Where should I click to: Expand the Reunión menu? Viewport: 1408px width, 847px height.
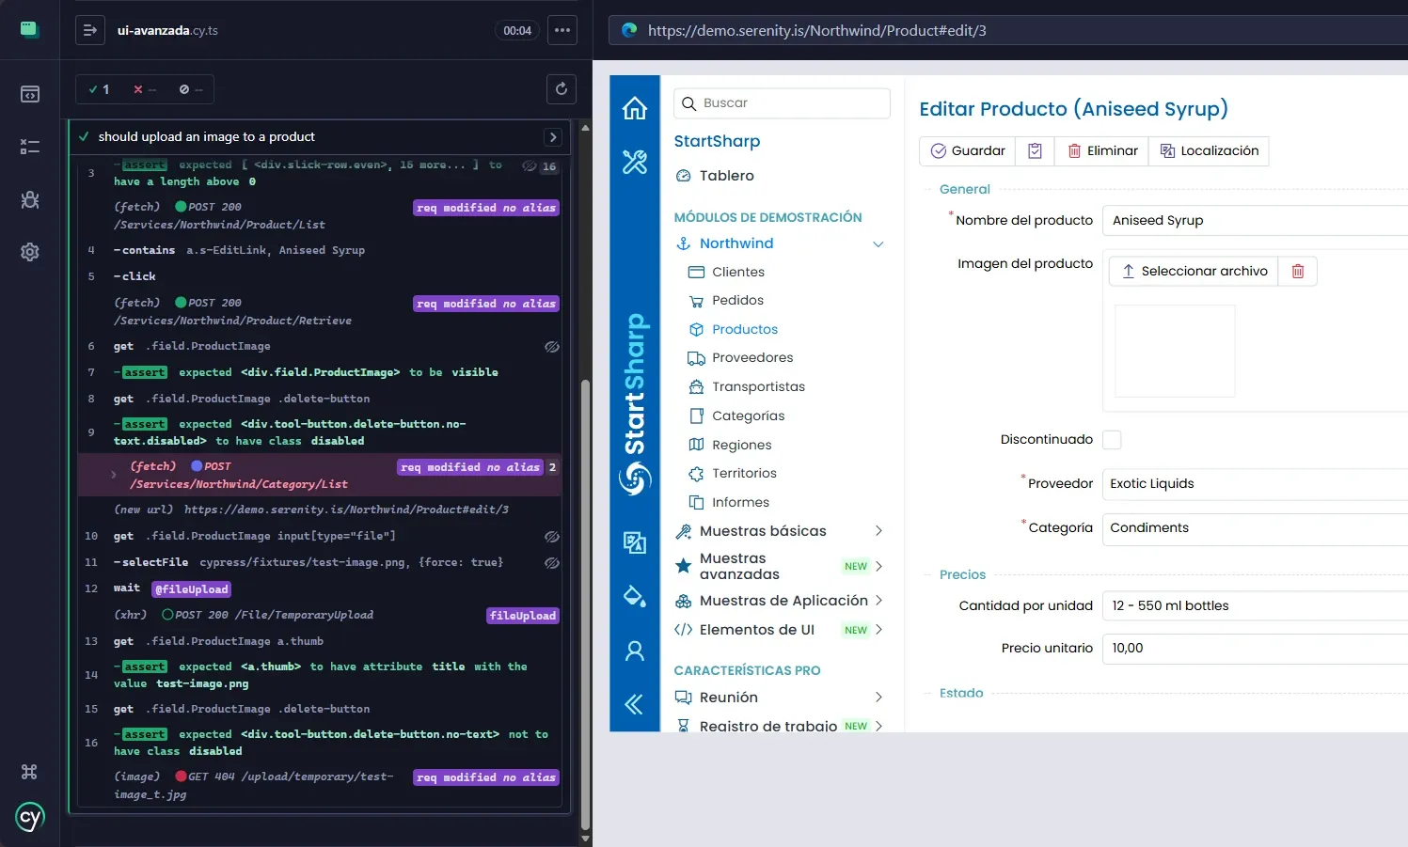click(878, 698)
